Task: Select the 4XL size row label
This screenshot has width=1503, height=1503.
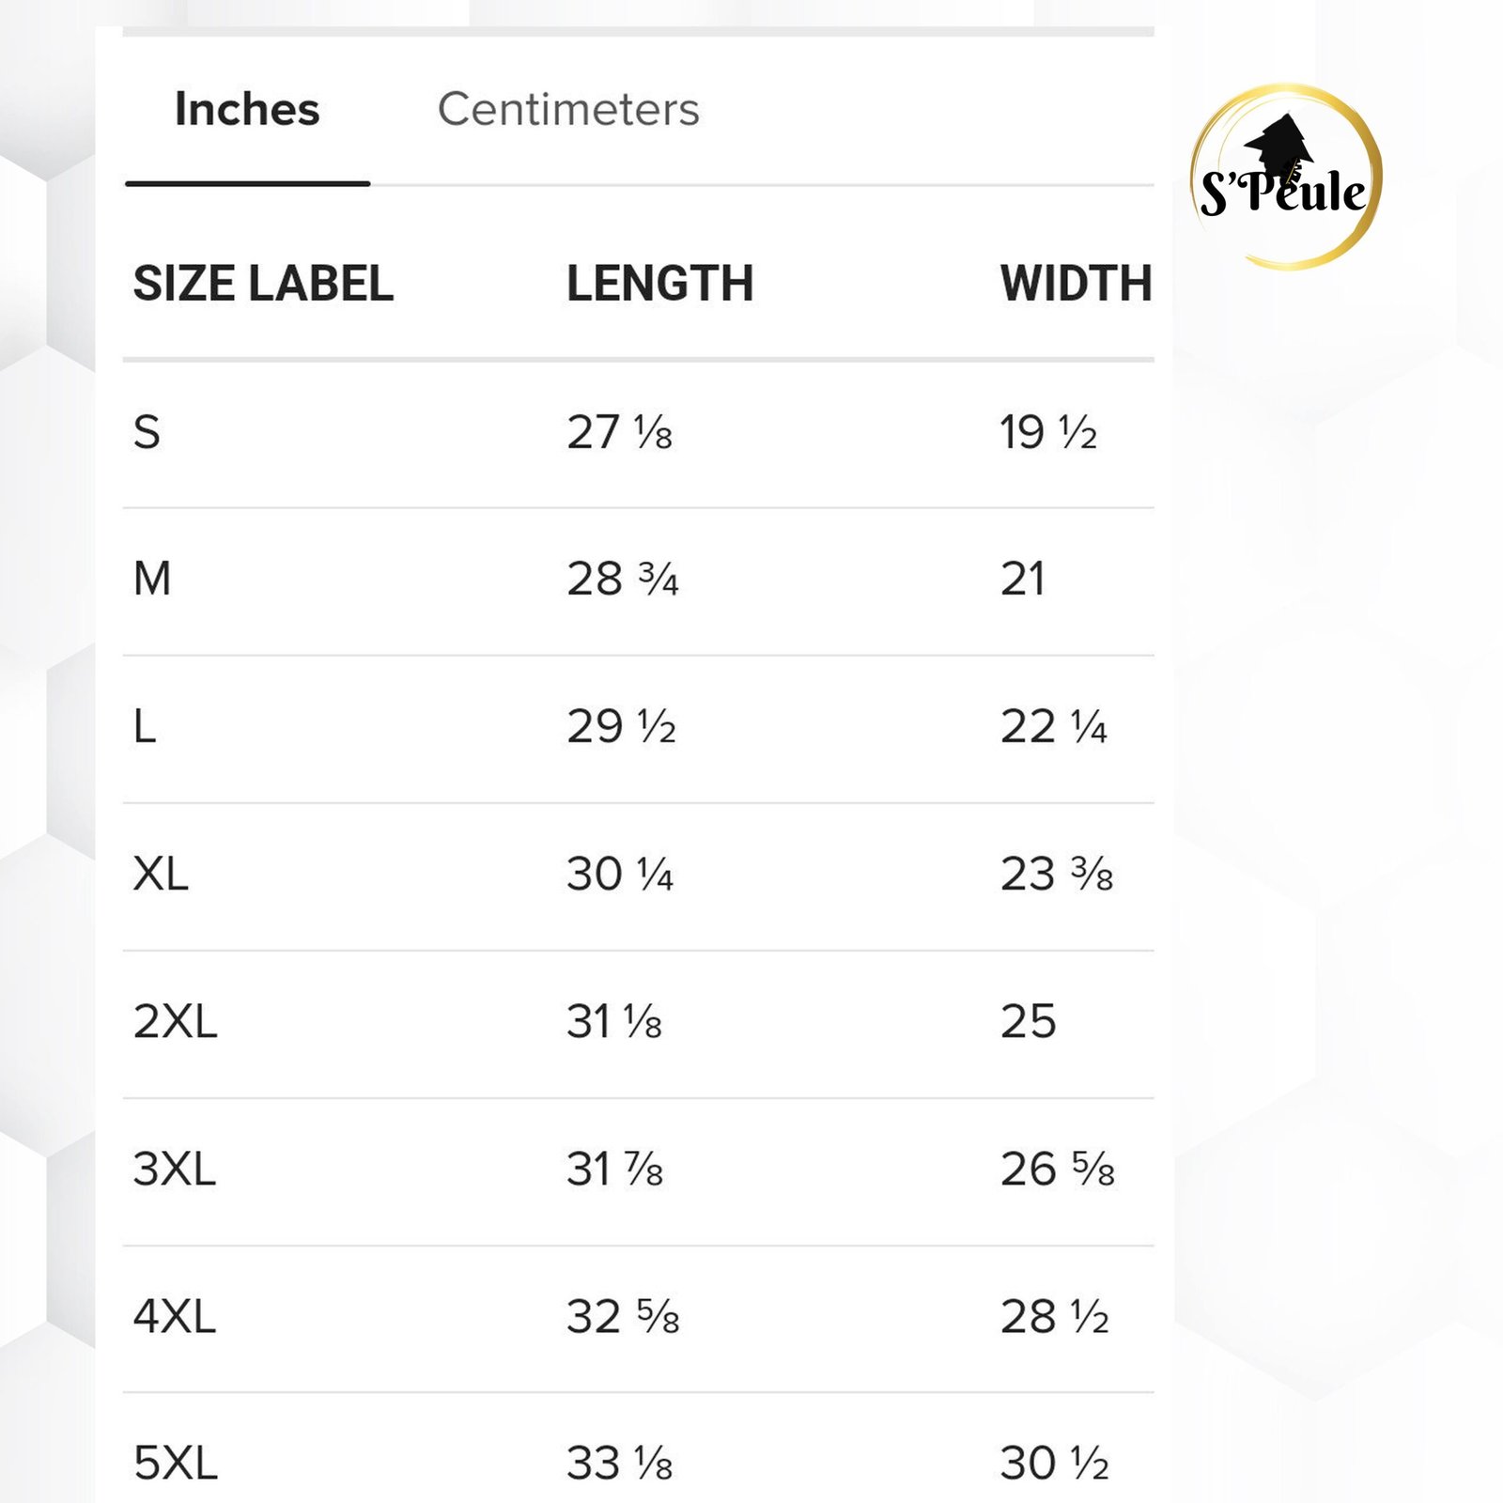Action: (x=175, y=1317)
